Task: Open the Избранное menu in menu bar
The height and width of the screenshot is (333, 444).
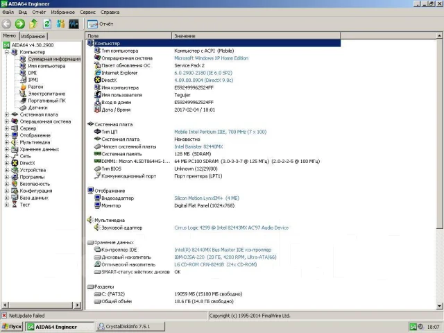Action: click(63, 12)
